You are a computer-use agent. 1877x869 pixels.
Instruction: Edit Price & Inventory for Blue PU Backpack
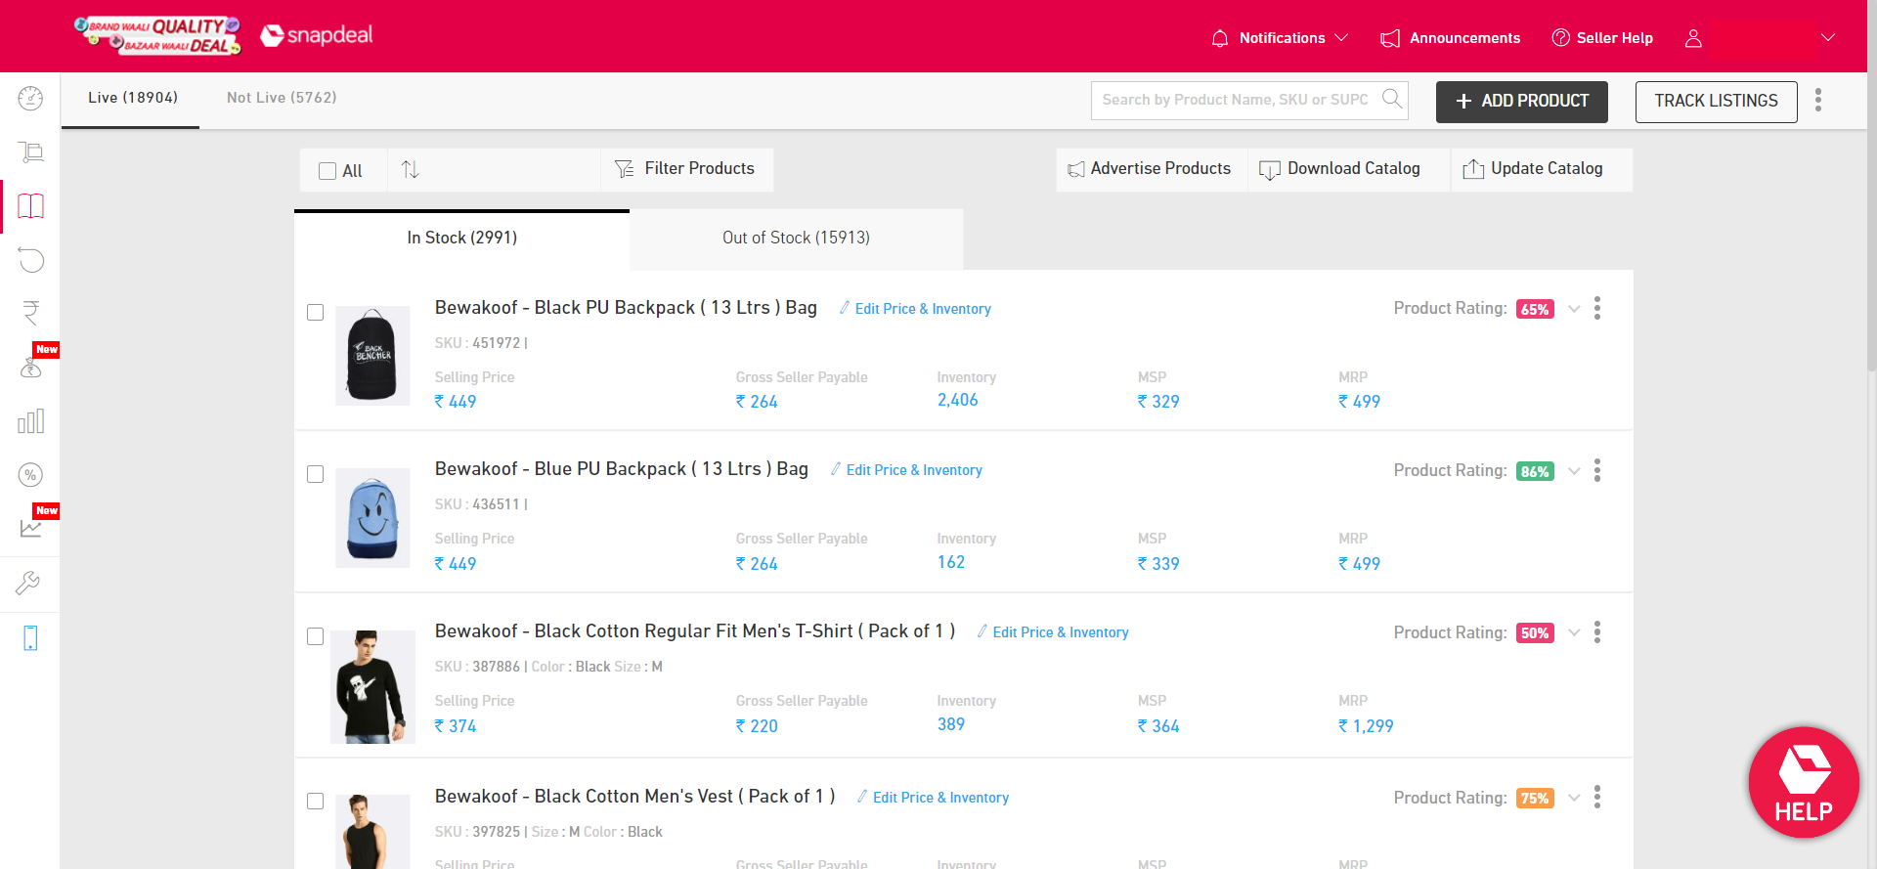pos(906,470)
